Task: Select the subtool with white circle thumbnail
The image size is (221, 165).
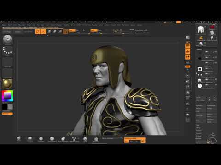Action: coord(200,86)
